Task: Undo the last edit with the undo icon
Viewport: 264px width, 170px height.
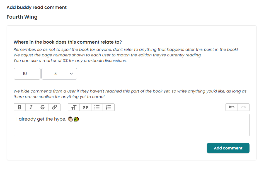Action: (x=231, y=107)
